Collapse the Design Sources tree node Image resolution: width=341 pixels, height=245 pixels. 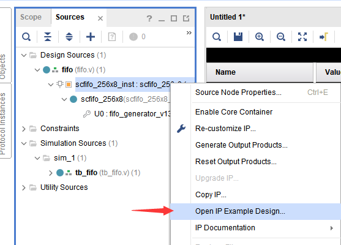coord(24,55)
